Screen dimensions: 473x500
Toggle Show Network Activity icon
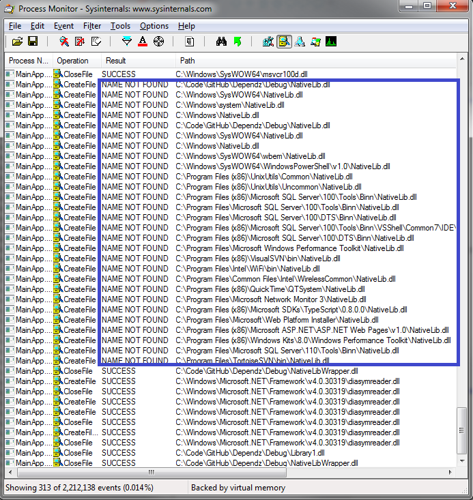click(x=300, y=42)
